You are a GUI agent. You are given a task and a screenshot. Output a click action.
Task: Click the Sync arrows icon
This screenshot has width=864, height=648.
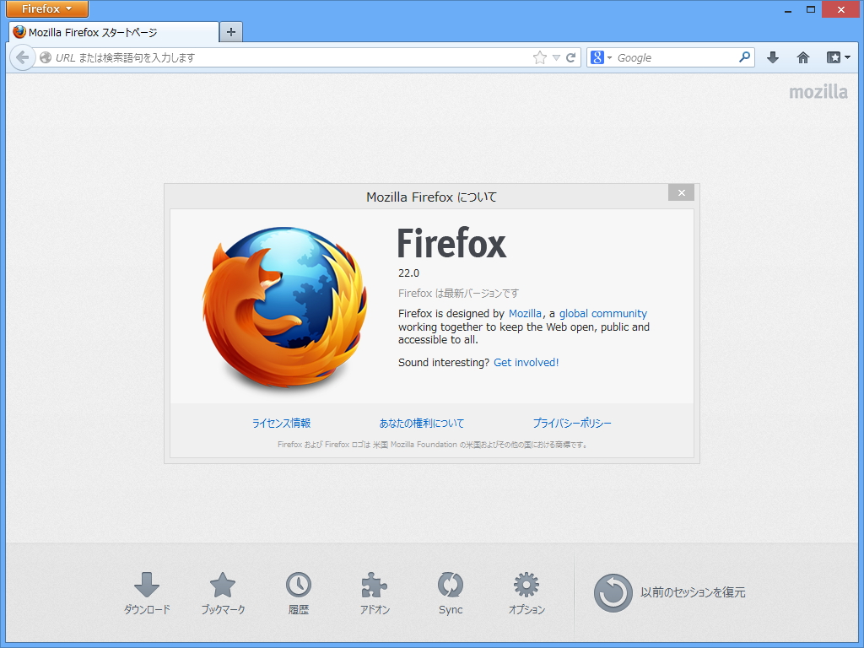(x=450, y=586)
